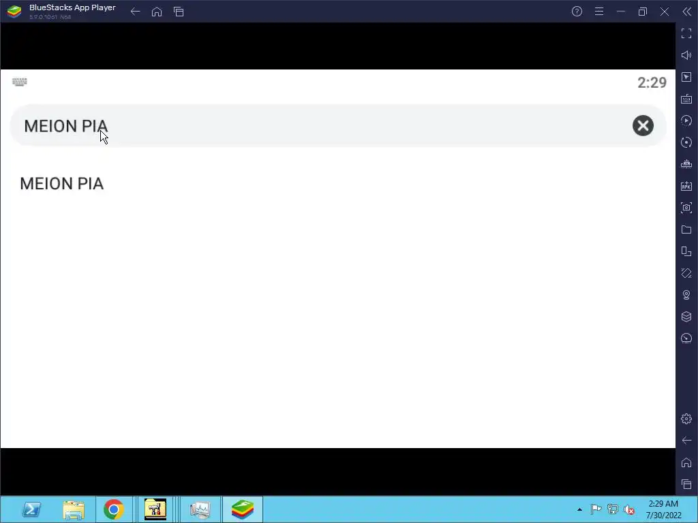Open File Explorer from the taskbar
The width and height of the screenshot is (698, 523).
[74, 509]
